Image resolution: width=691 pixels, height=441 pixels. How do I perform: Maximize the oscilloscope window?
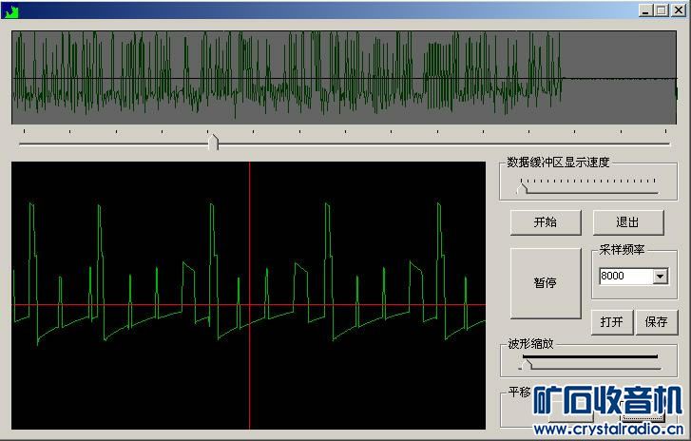point(661,10)
